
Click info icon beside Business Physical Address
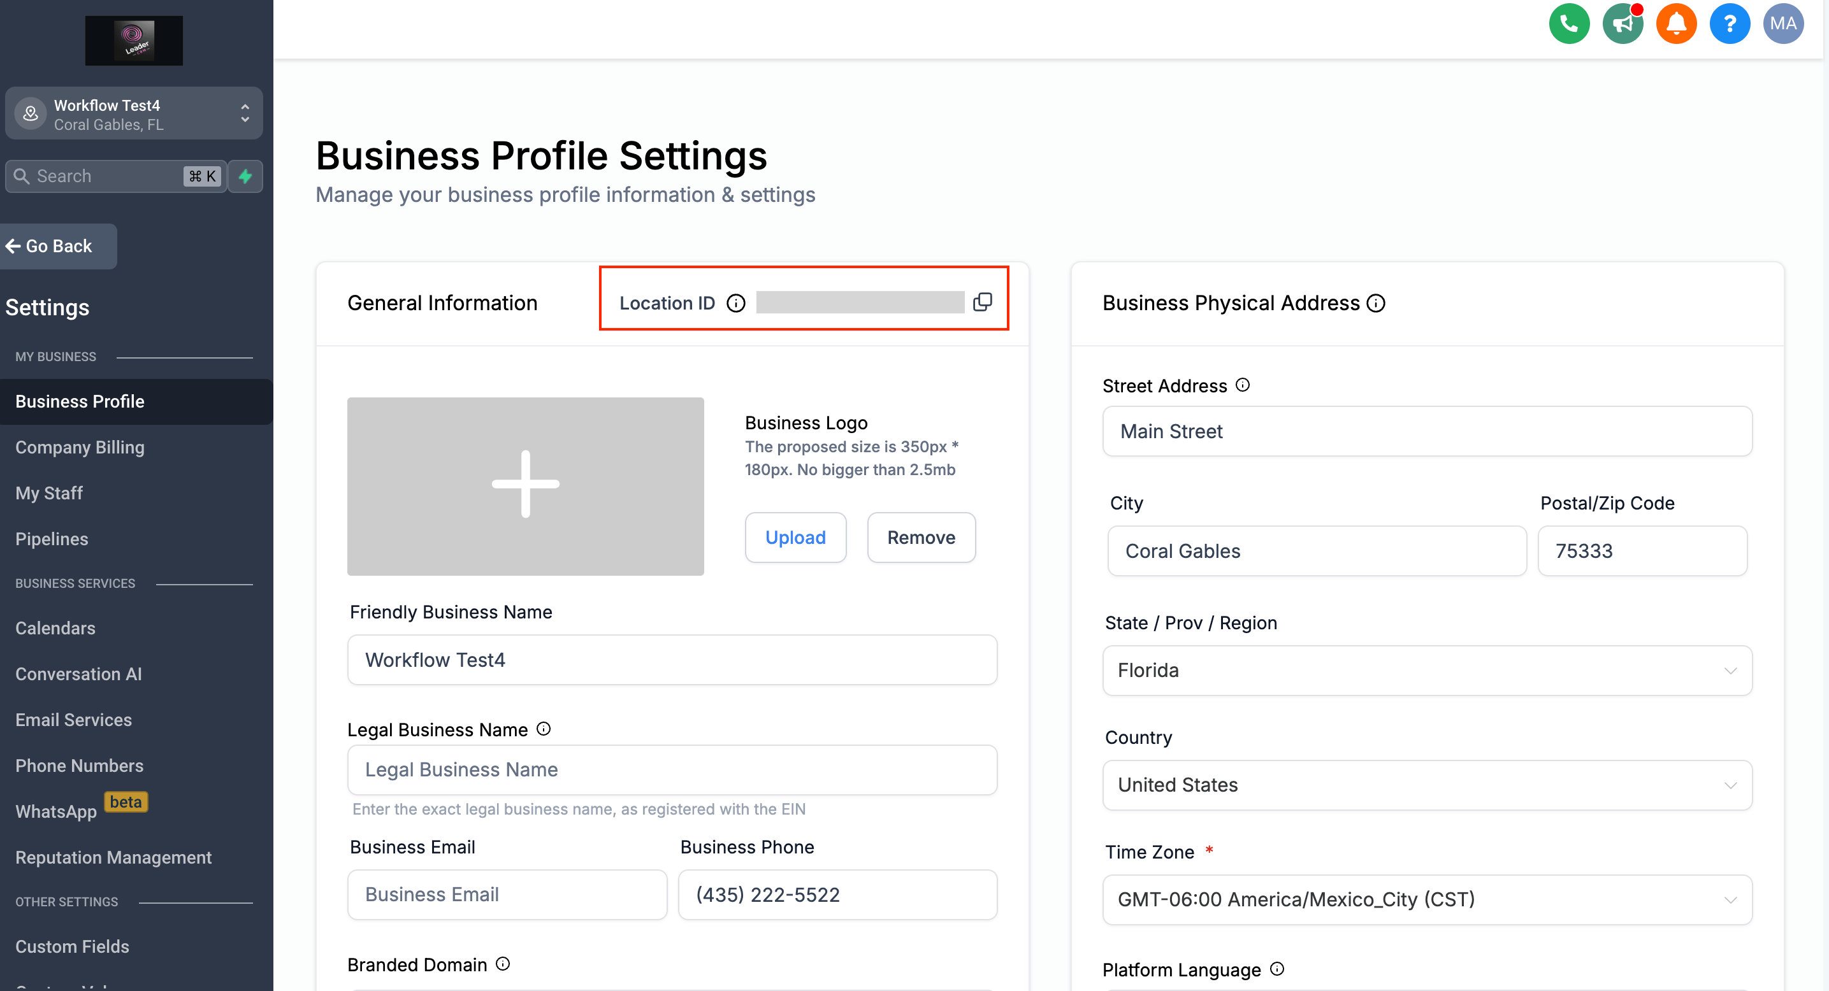[x=1376, y=304]
